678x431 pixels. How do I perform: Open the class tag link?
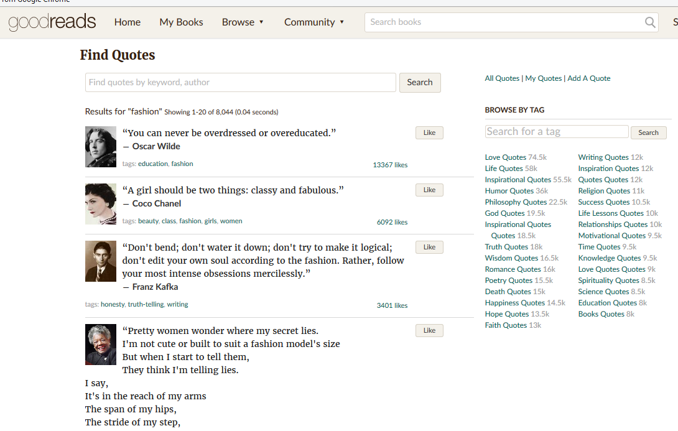169,221
